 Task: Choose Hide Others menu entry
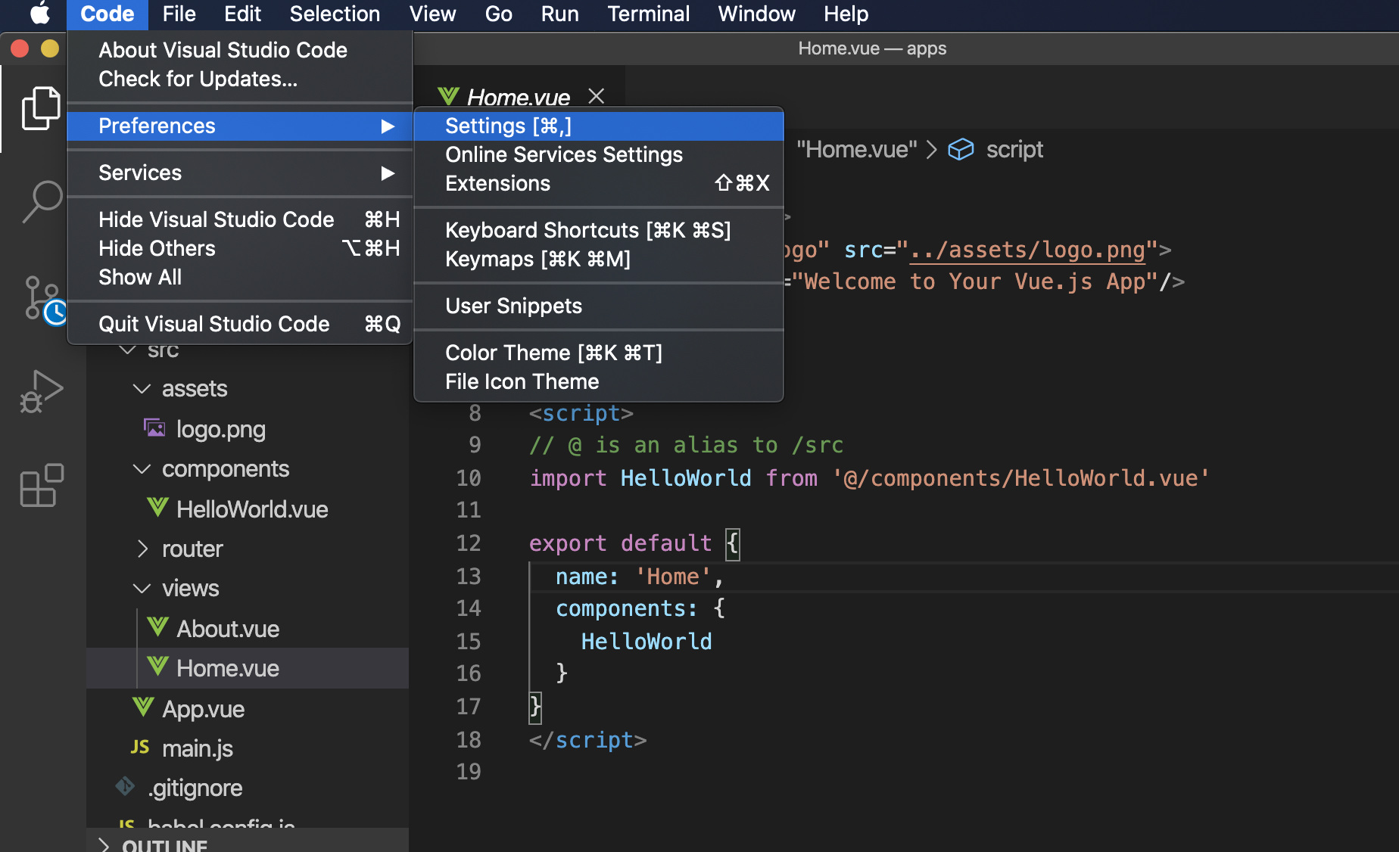tap(240, 248)
